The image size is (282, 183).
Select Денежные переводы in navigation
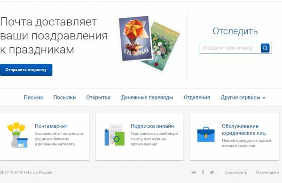coord(147,97)
